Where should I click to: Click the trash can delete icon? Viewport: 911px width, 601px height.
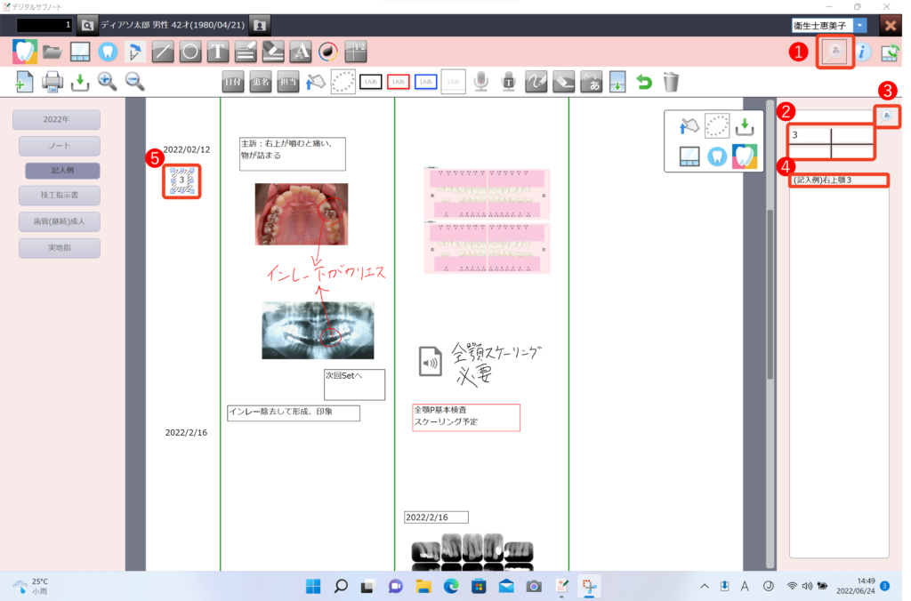671,83
